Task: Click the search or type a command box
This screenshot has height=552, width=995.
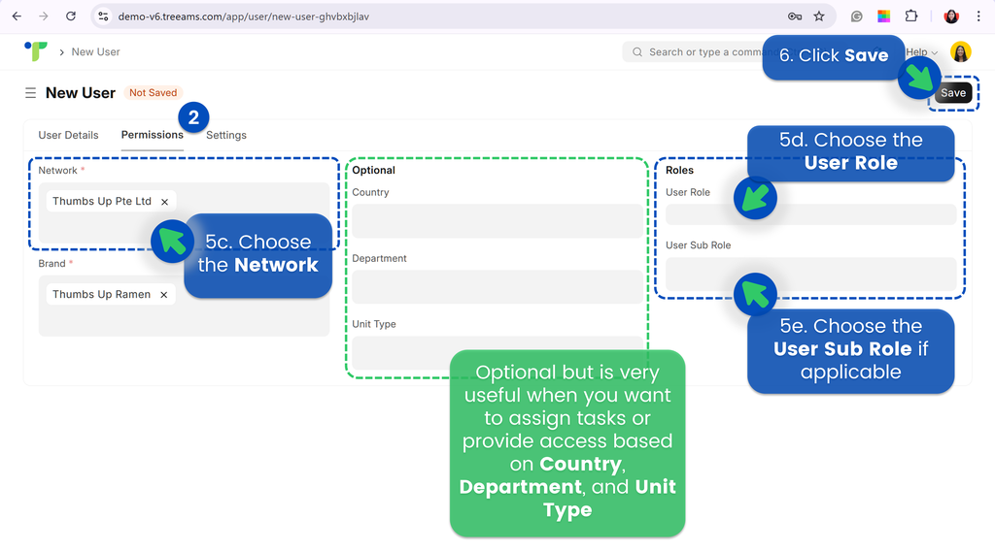Action: coord(700,52)
